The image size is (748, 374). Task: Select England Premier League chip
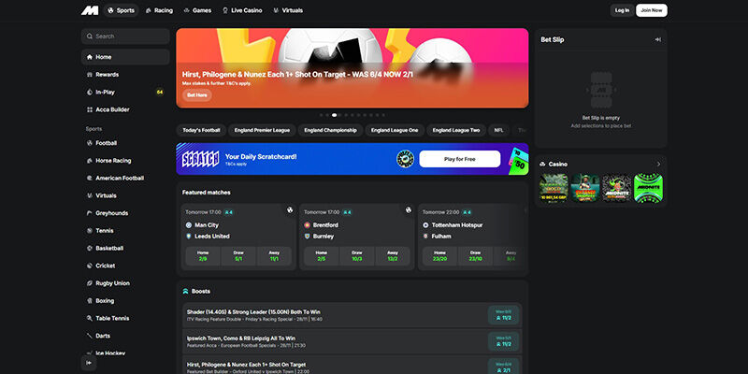262,130
